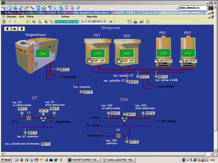This screenshot has height=163, width=218.
Task: Click the tep. požadovaná ekvitermou value field
Action: coord(46,144)
